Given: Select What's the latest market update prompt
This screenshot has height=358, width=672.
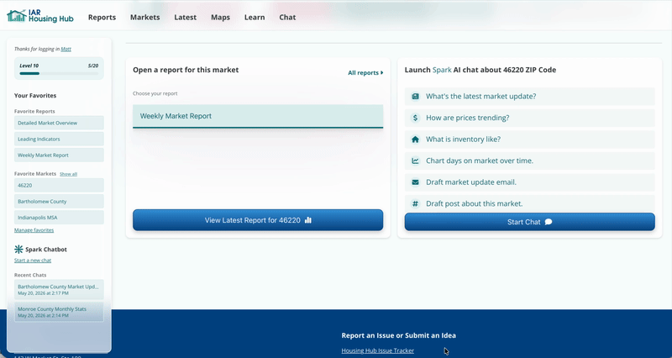Looking at the screenshot, I should coord(530,97).
